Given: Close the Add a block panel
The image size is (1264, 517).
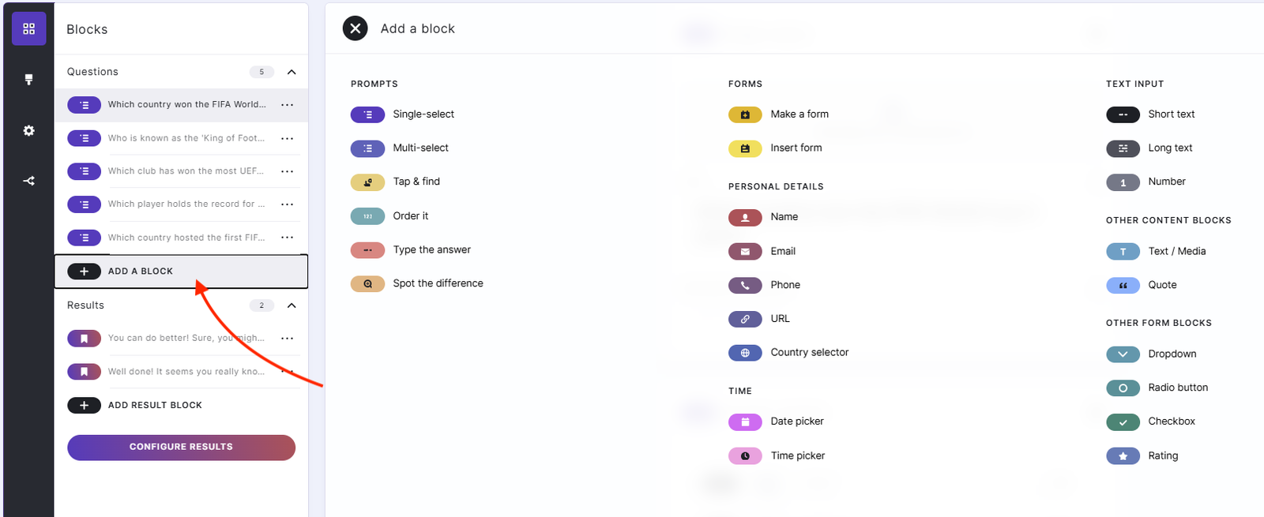Looking at the screenshot, I should pyautogui.click(x=355, y=28).
